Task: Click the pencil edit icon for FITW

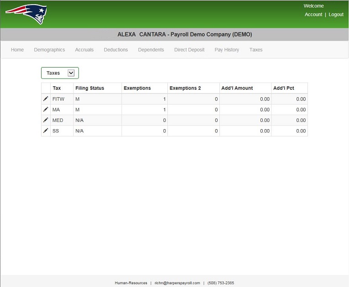Action: tap(46, 99)
